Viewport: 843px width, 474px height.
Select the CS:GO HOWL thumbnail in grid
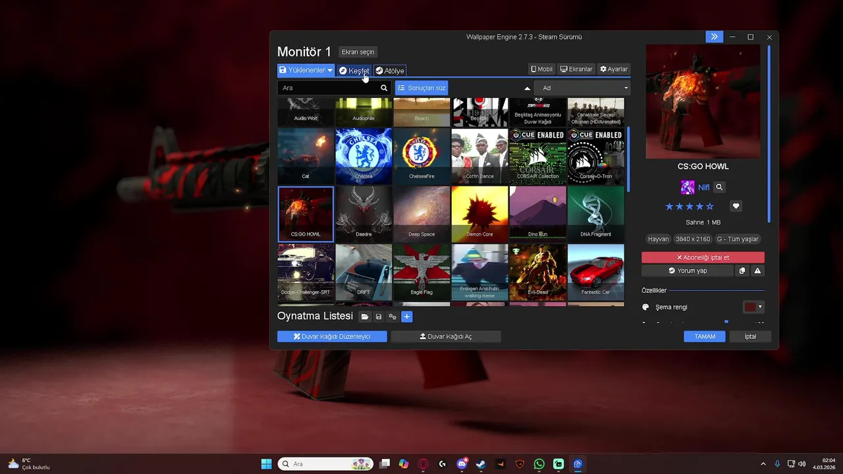306,214
